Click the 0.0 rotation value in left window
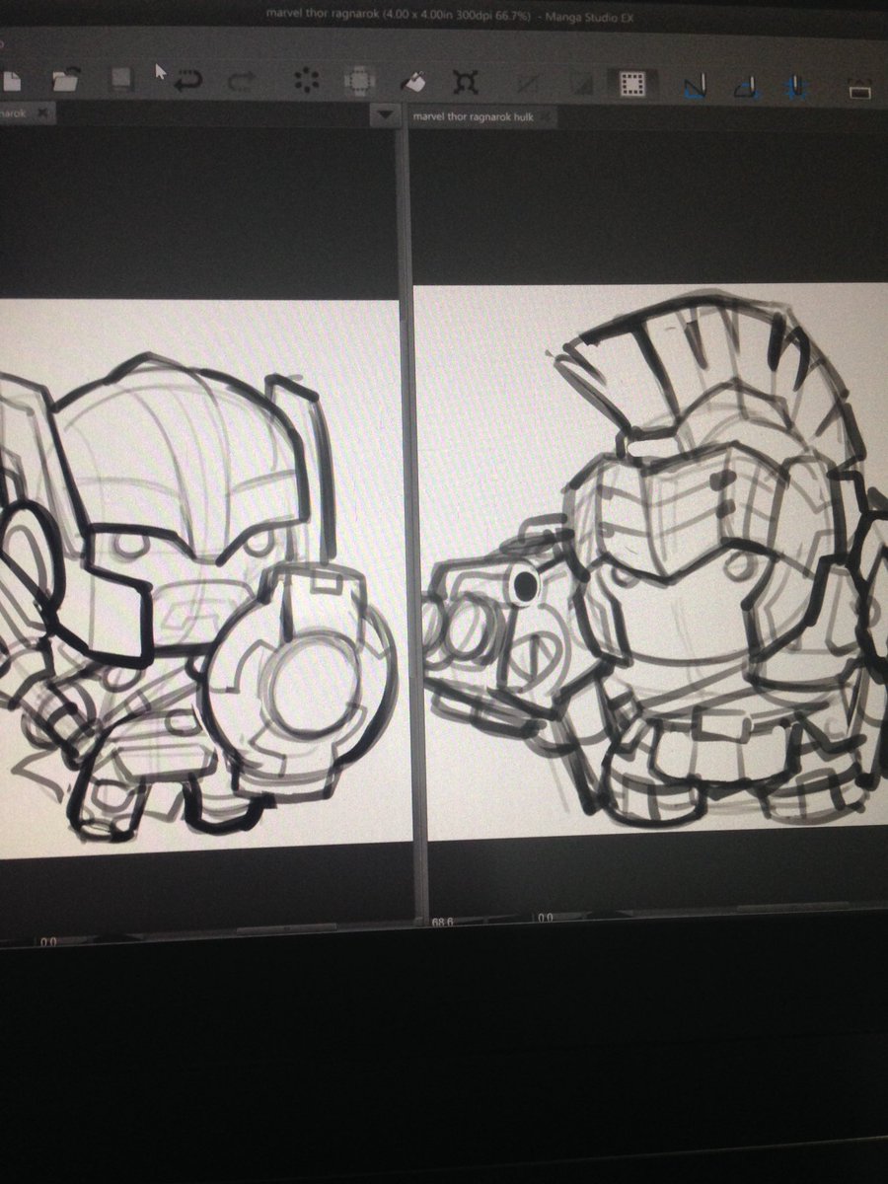The width and height of the screenshot is (888, 1184). (x=48, y=941)
